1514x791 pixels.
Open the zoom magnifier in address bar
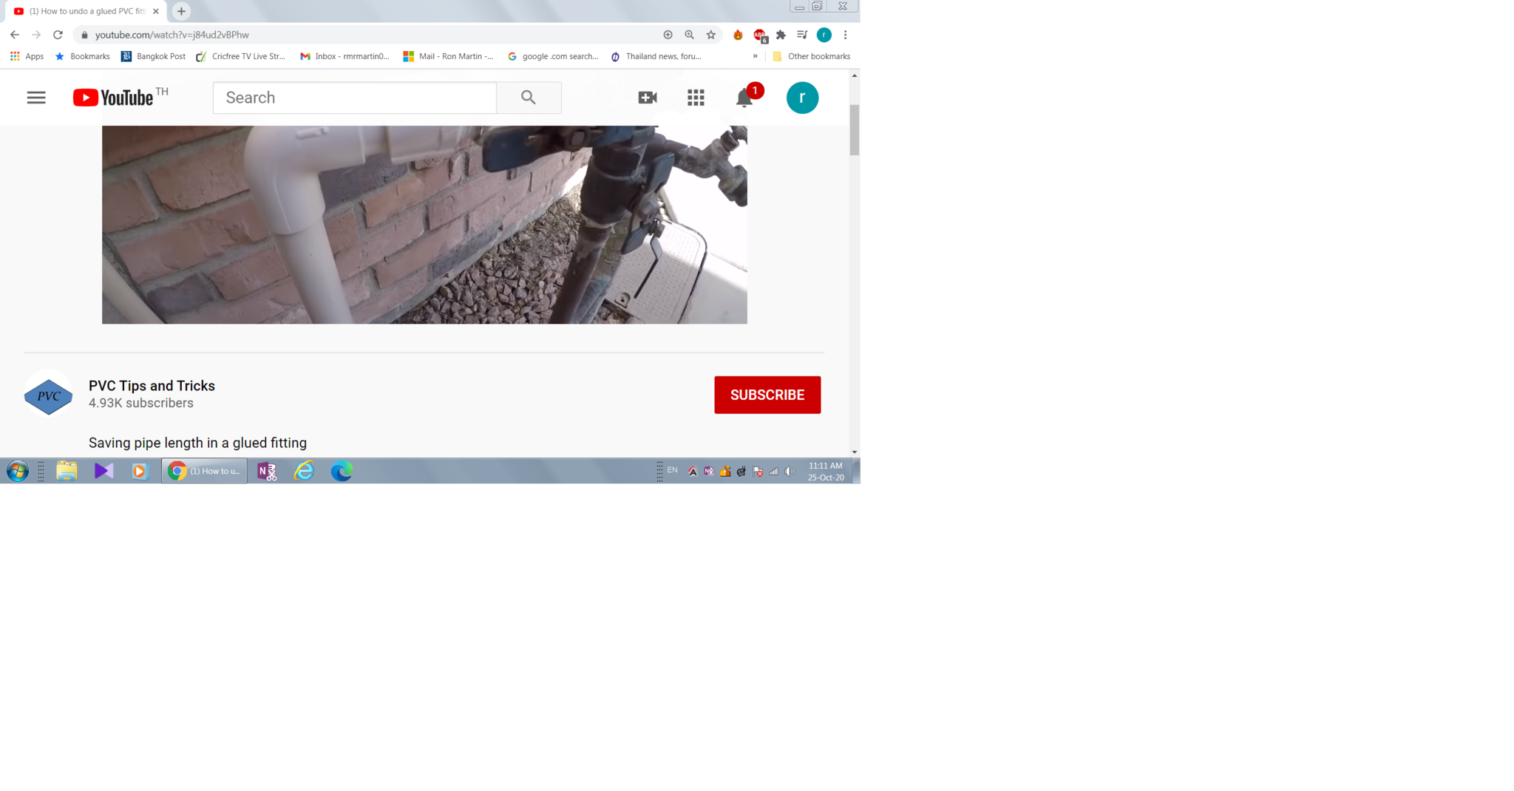click(689, 35)
